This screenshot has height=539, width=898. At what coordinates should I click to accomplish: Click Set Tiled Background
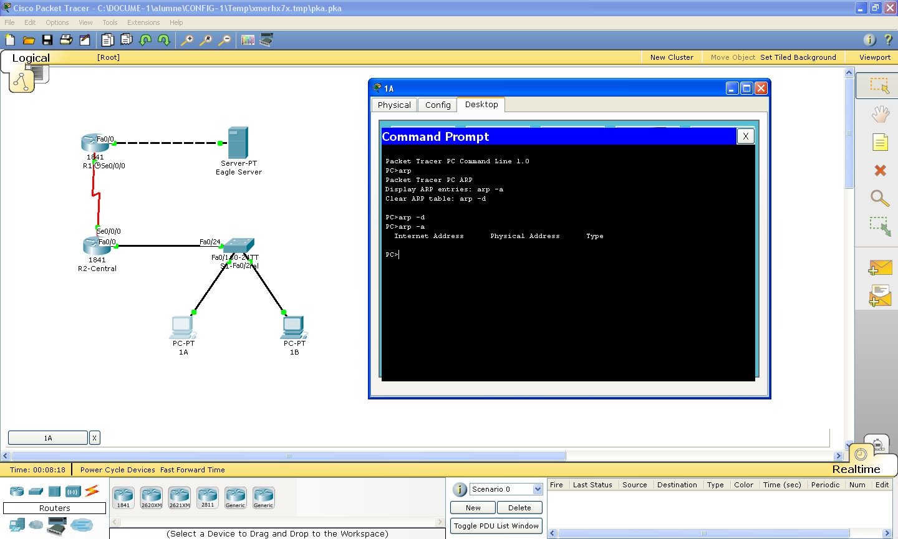(x=798, y=57)
